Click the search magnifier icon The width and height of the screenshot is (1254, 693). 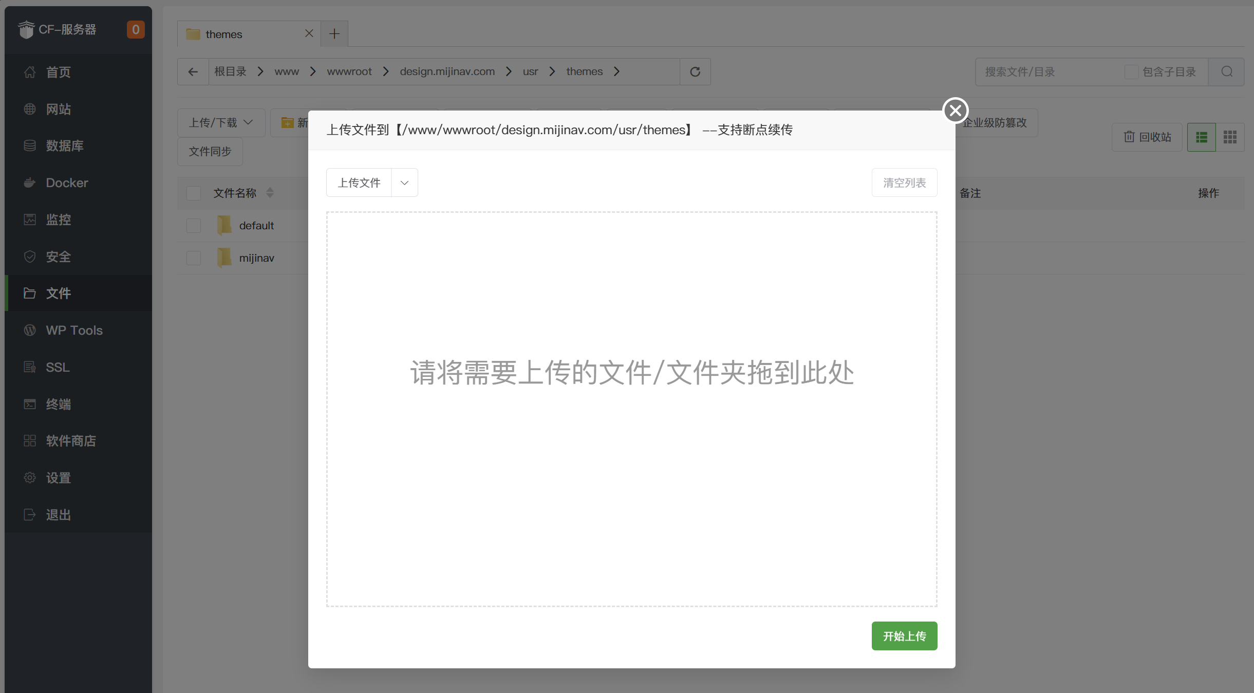pos(1227,71)
